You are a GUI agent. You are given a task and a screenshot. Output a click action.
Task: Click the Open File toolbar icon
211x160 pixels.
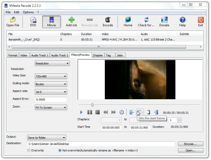click(13, 22)
